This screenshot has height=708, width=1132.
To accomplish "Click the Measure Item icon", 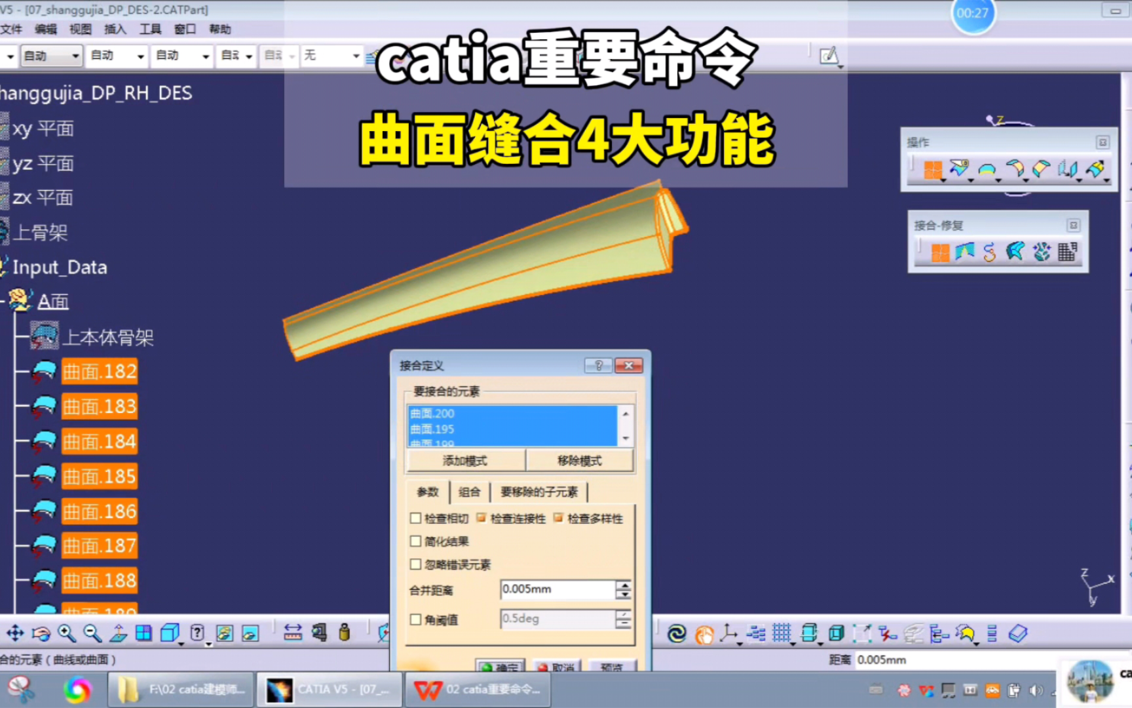I will click(319, 633).
